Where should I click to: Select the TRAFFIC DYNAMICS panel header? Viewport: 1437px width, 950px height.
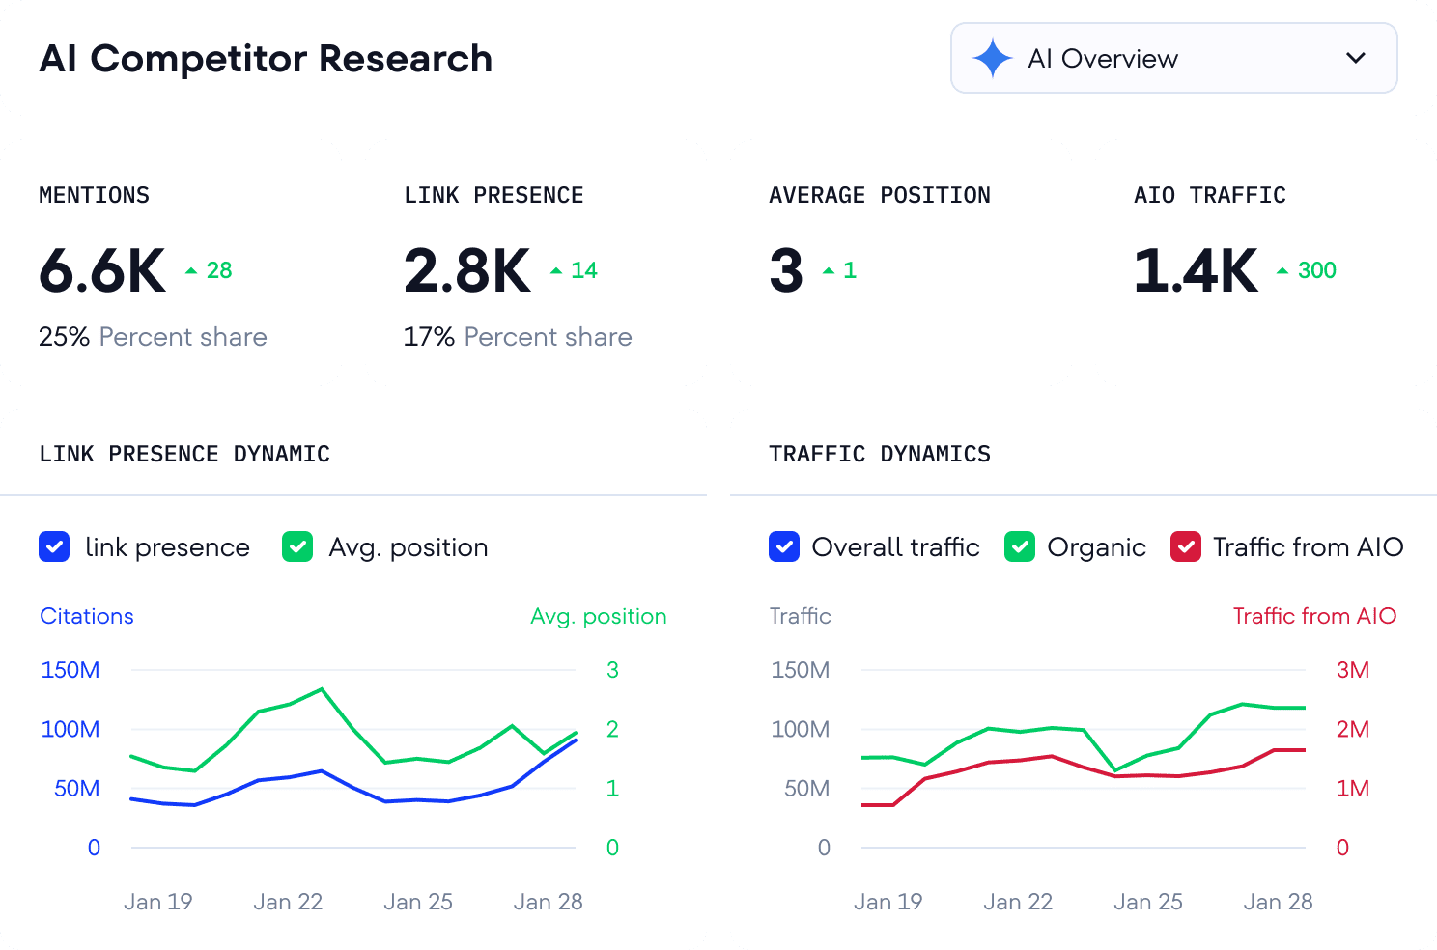coord(880,454)
